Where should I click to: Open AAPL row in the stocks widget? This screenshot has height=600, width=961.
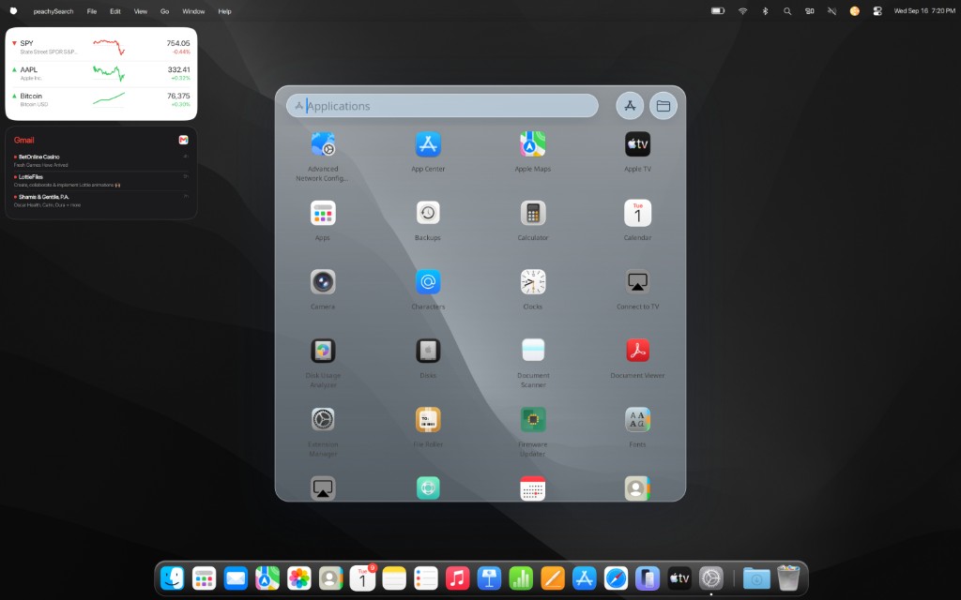[101, 73]
